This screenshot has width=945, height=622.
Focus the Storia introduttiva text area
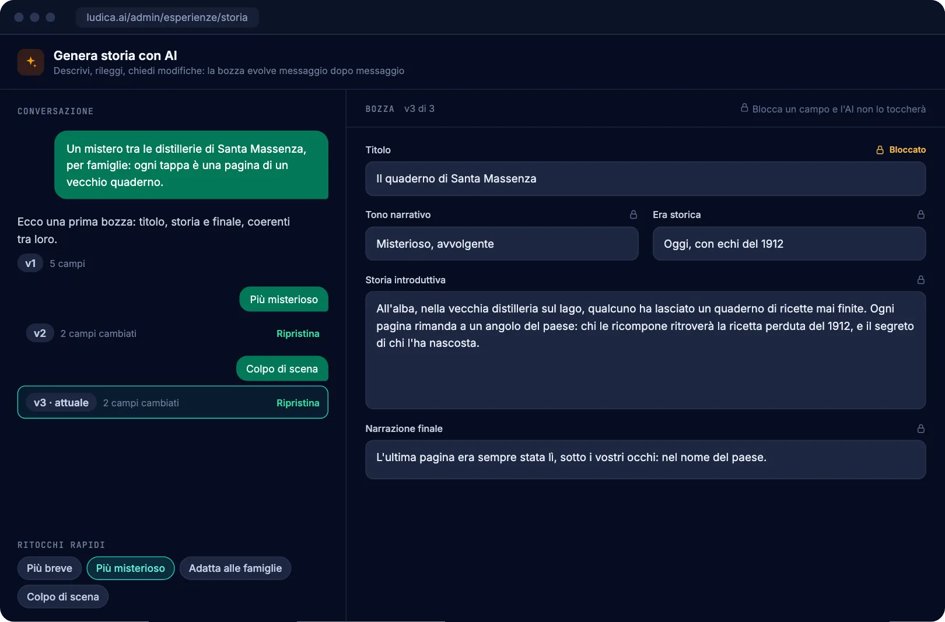click(x=645, y=350)
